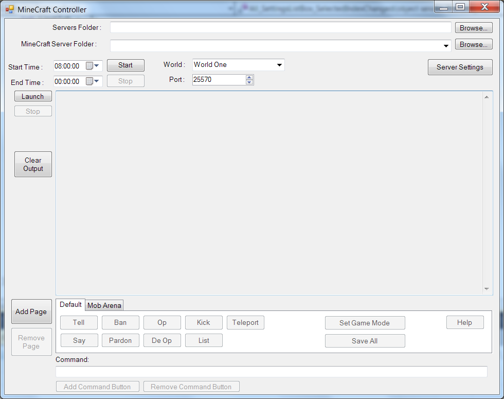Screen dimensions: 504x399
Task: Maximize the MineCraft Controller window
Action: click(460, 7)
